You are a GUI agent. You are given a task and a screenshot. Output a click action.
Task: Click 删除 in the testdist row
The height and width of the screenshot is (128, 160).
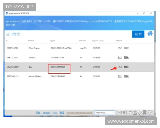coord(126,58)
